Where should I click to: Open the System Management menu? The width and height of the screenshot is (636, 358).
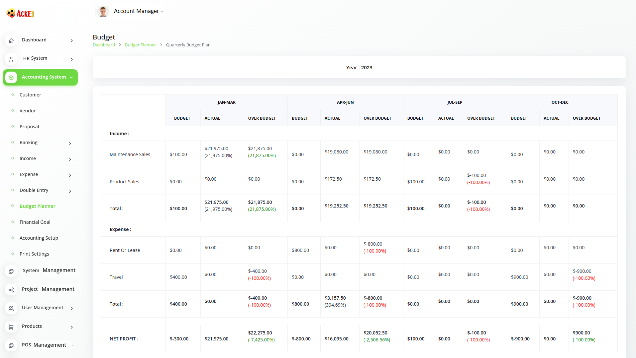coord(49,270)
